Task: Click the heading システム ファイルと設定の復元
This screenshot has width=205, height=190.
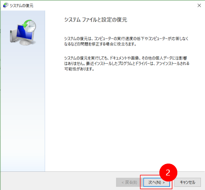Action: point(96,20)
